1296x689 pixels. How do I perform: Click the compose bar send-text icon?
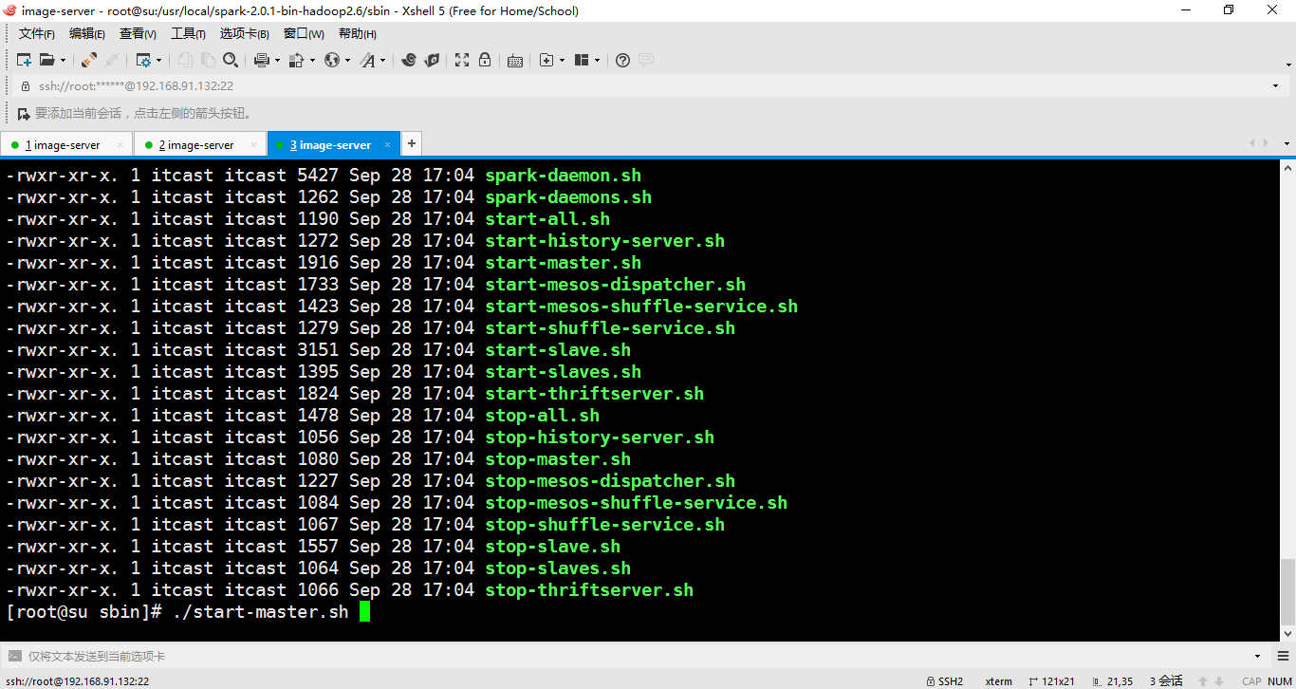[15, 656]
